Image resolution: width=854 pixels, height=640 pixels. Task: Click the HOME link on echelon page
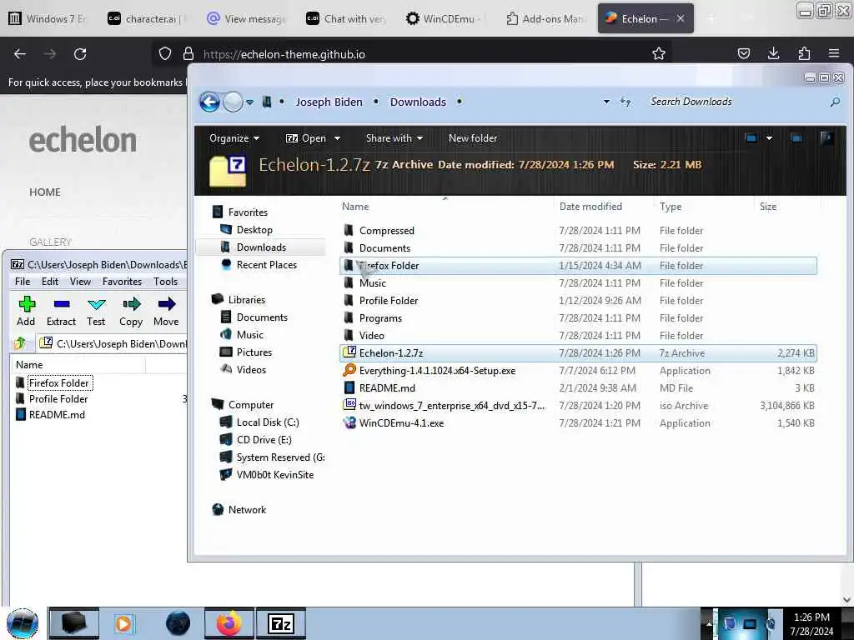pos(45,192)
